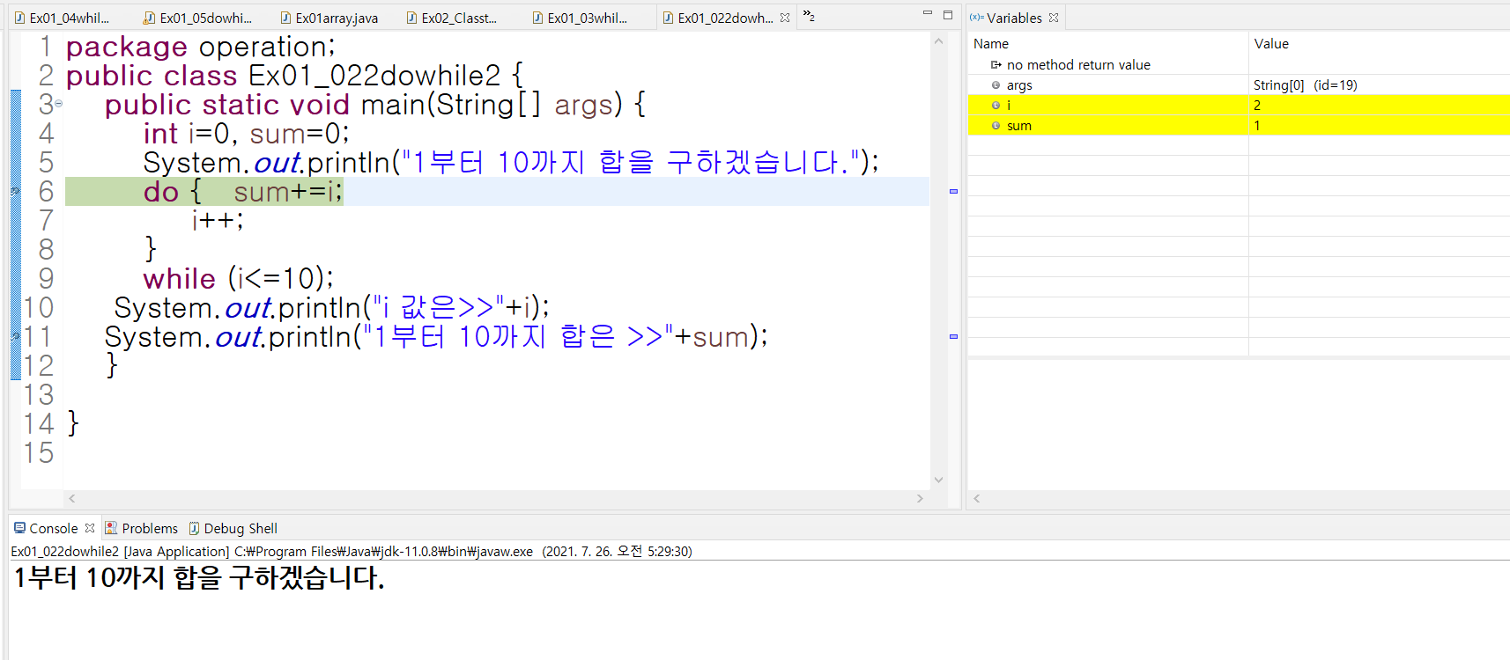Place cursor on 'i++;' at line 7
1510x660 pixels.
point(218,220)
